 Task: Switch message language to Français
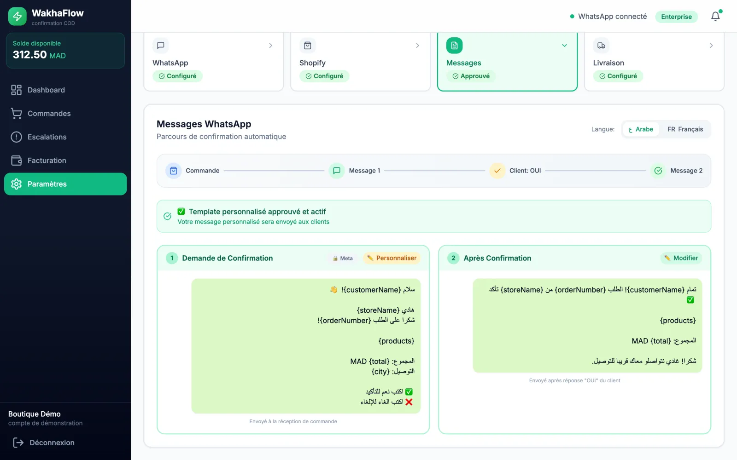tap(685, 129)
